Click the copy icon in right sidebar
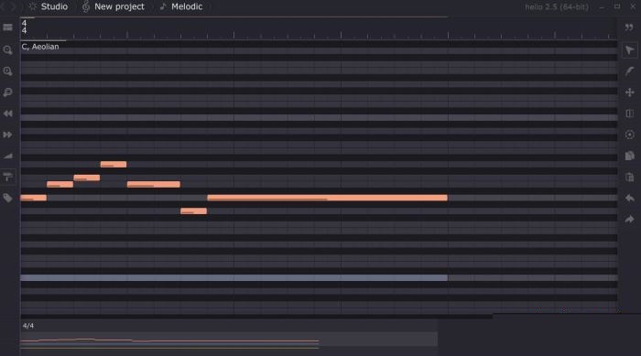 pyautogui.click(x=630, y=156)
